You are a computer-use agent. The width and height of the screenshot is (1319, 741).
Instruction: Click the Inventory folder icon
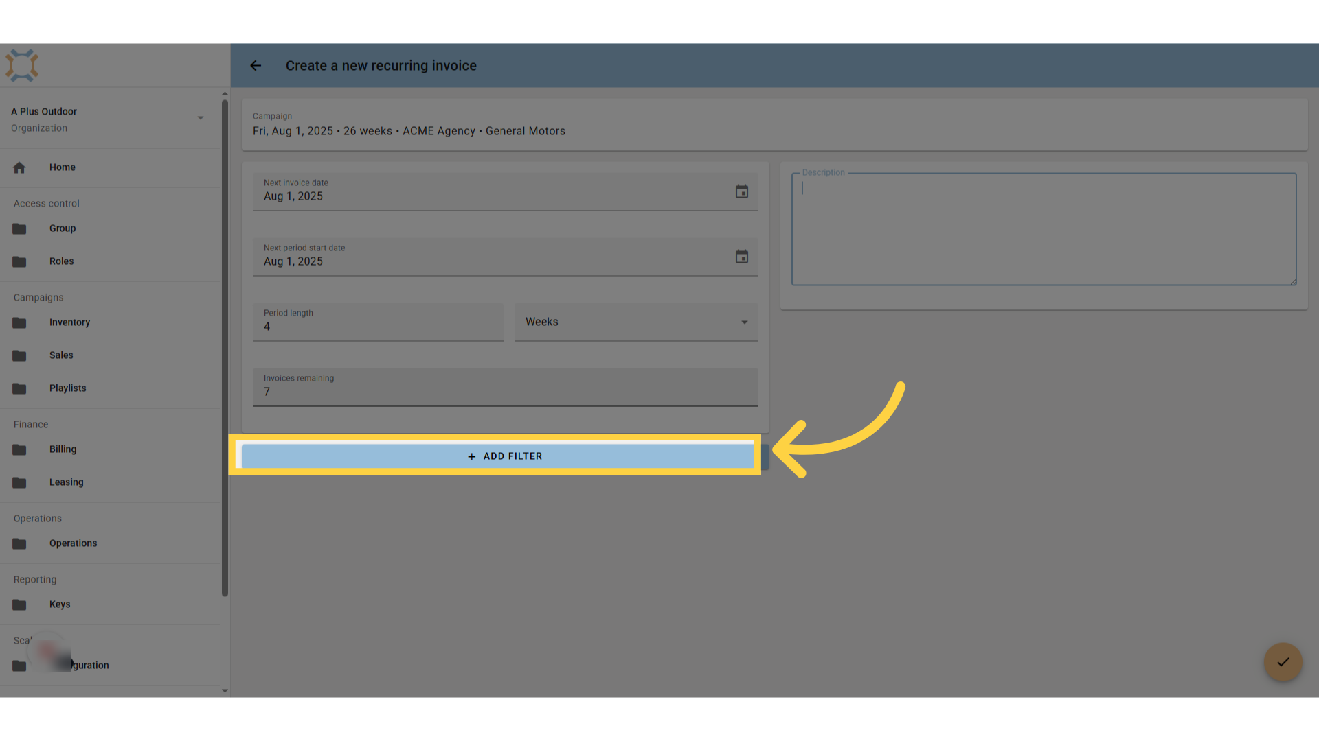19,322
